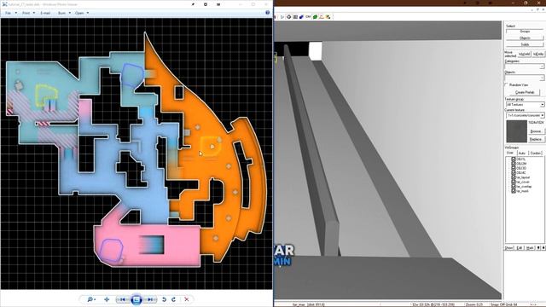Expand the Categories dropdown
The width and height of the screenshot is (546, 307).
click(542, 67)
